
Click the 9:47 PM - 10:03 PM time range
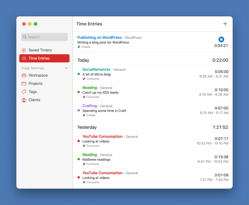(213, 162)
